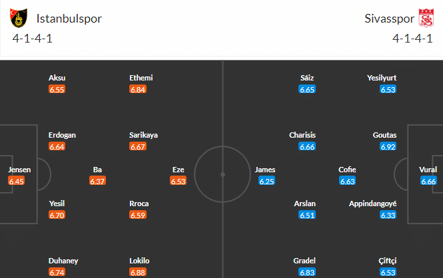Viewport: 443px width, 278px height.
Task: Click James's 6.25 rating badge
Action: [264, 181]
